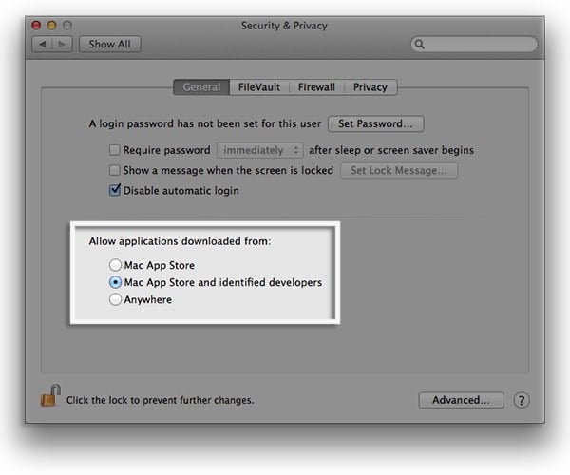570x475 pixels.
Task: Close the Security & Privacy window
Action: click(36, 25)
